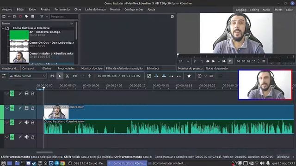The height and width of the screenshot is (166, 296).
Task: Open Telegram from the taskbar
Action: tap(57, 163)
